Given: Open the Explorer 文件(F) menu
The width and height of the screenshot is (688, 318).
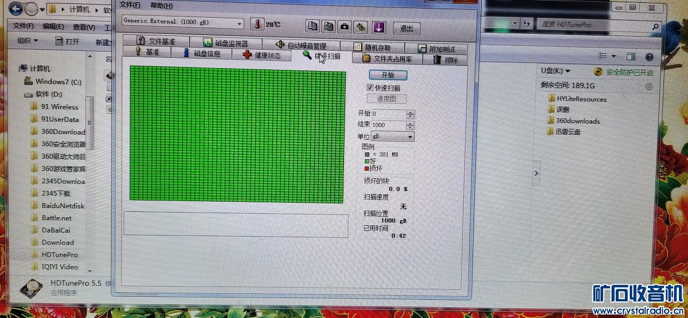Looking at the screenshot, I should click(24, 26).
